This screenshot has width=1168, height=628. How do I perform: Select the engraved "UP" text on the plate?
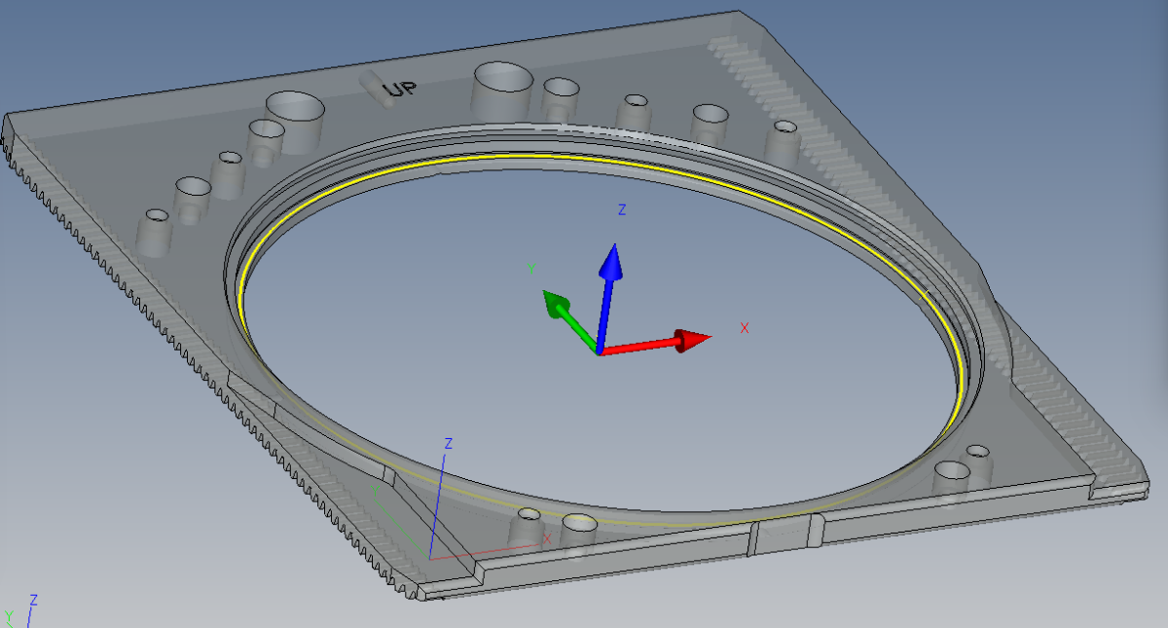click(x=400, y=90)
